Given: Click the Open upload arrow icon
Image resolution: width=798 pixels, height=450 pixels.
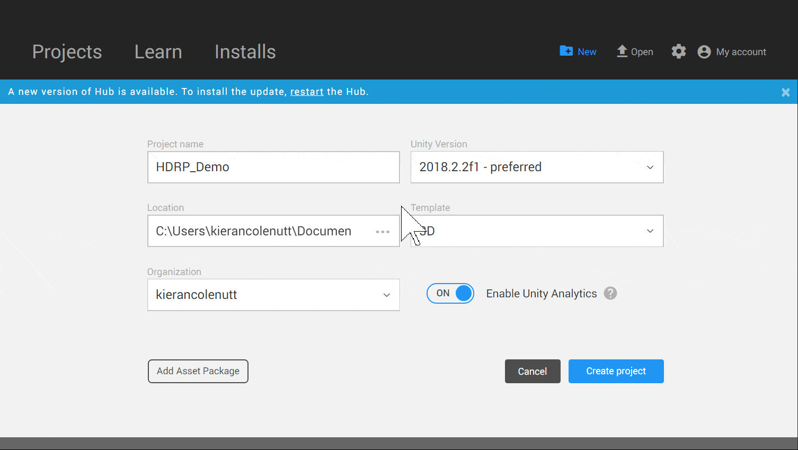Looking at the screenshot, I should [x=622, y=51].
